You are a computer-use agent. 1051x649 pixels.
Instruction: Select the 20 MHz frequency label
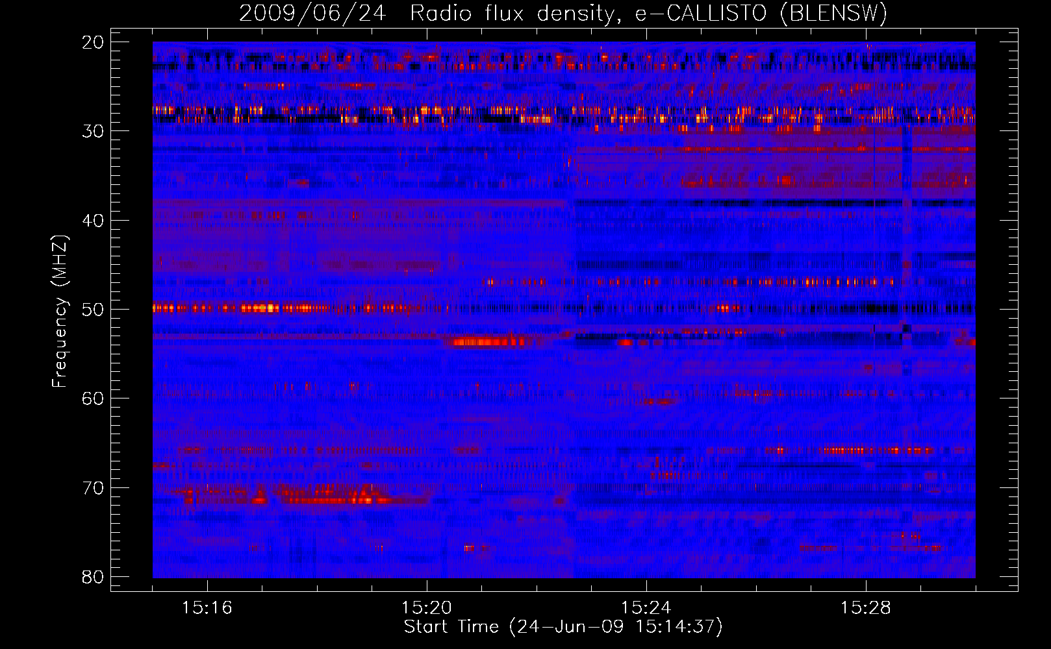click(x=93, y=42)
